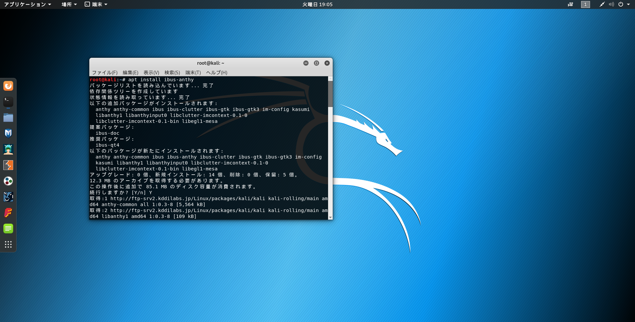Launch BeEF bull icon in the dock
The height and width of the screenshot is (322, 635).
8,197
